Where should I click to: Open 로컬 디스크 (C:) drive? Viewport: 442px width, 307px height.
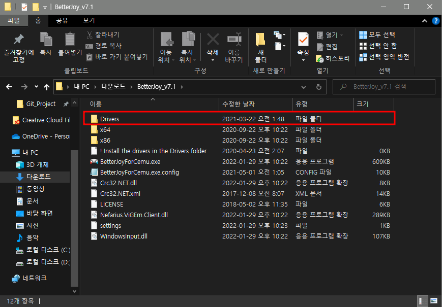coord(43,250)
